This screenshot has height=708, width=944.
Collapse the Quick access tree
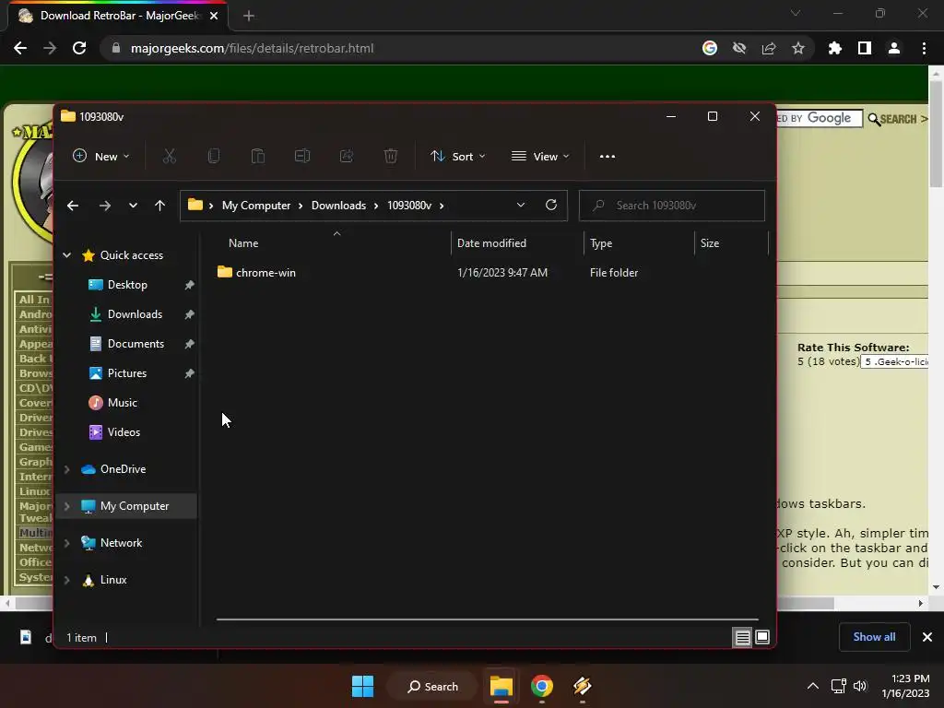coord(66,255)
